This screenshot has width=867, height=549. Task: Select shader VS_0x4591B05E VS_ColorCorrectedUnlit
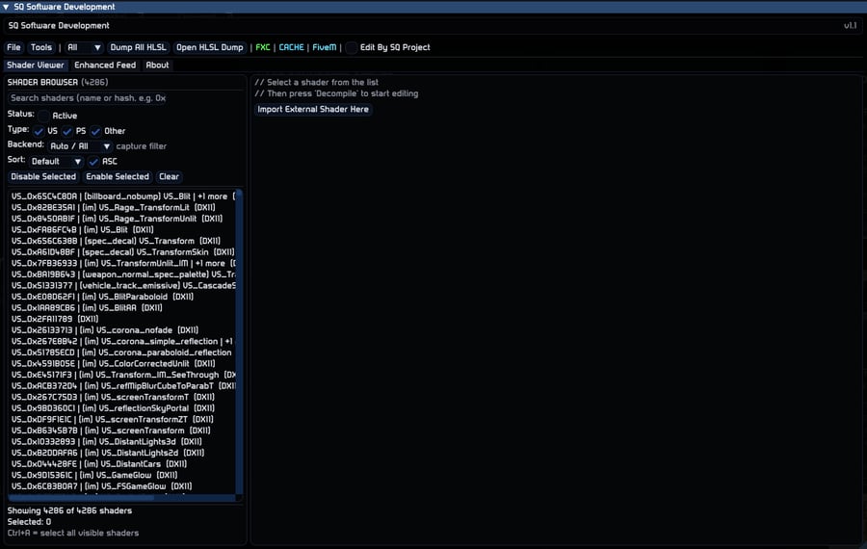pos(122,363)
